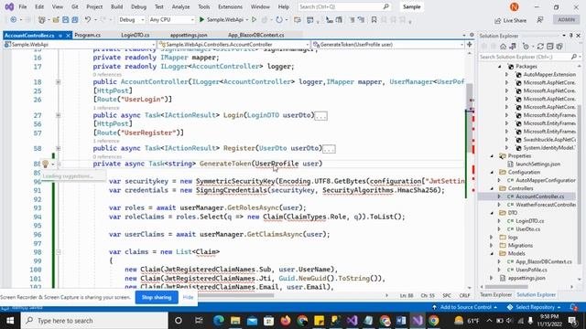Click Sync with Active Document icon
The width and height of the screenshot is (586, 329).
tap(540, 47)
